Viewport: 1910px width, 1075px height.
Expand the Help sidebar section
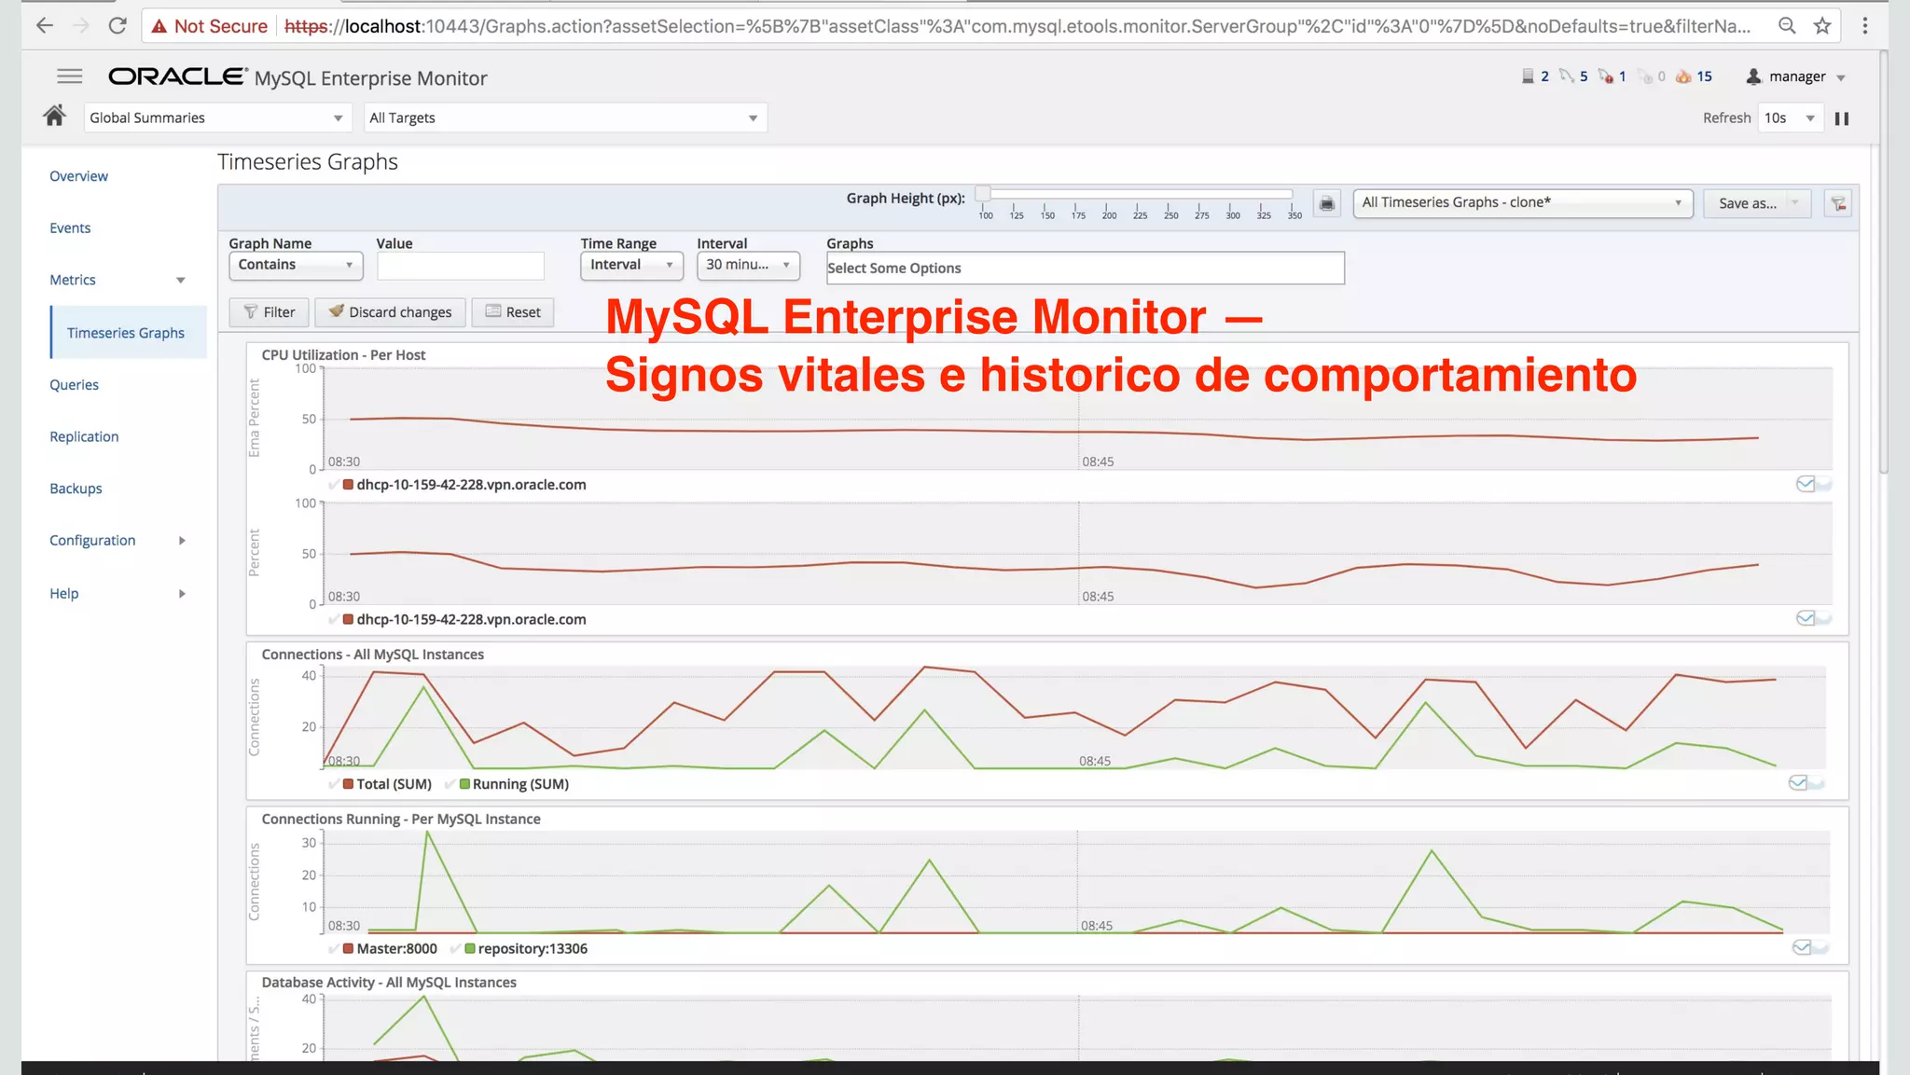point(182,594)
